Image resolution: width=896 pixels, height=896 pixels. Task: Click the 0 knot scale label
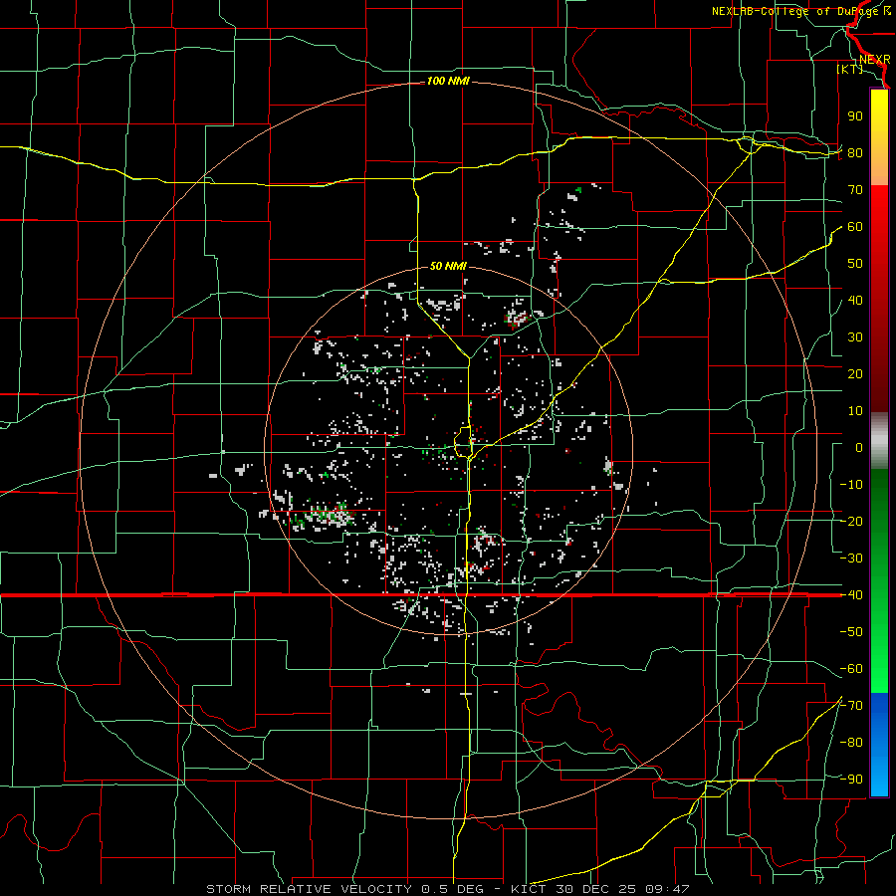coord(859,448)
